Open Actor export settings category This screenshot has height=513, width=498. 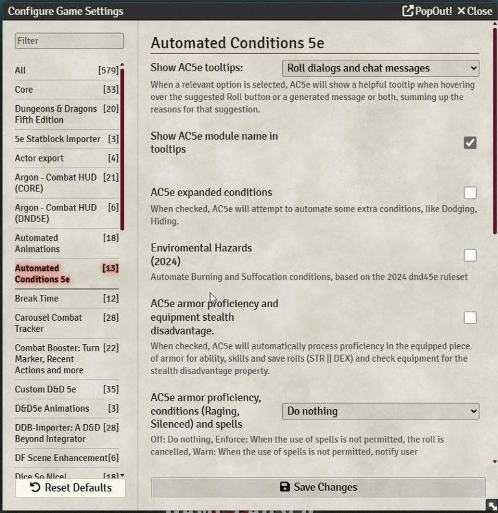(x=67, y=158)
